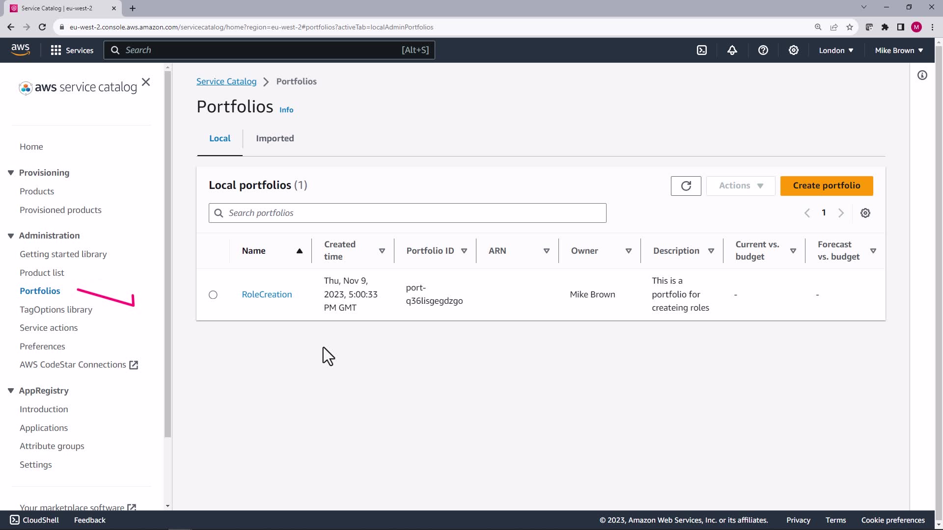Open the RoleCreation portfolio link
Viewport: 943px width, 530px height.
pos(267,294)
